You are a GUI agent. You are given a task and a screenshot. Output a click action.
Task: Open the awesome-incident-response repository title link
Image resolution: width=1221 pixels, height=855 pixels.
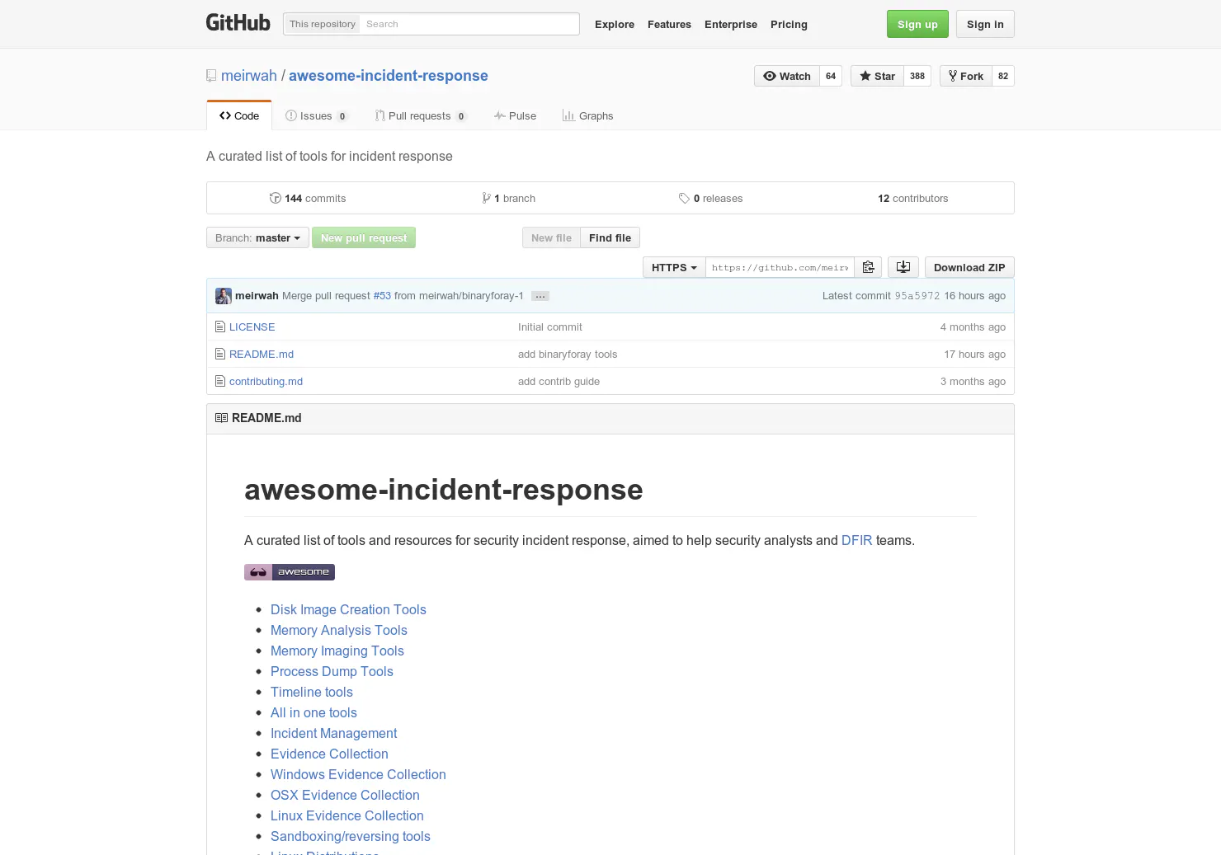click(389, 76)
